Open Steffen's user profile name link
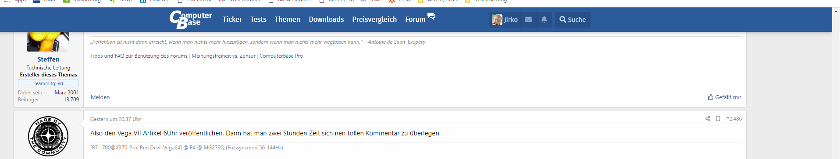This screenshot has width=840, height=159. pos(48,59)
